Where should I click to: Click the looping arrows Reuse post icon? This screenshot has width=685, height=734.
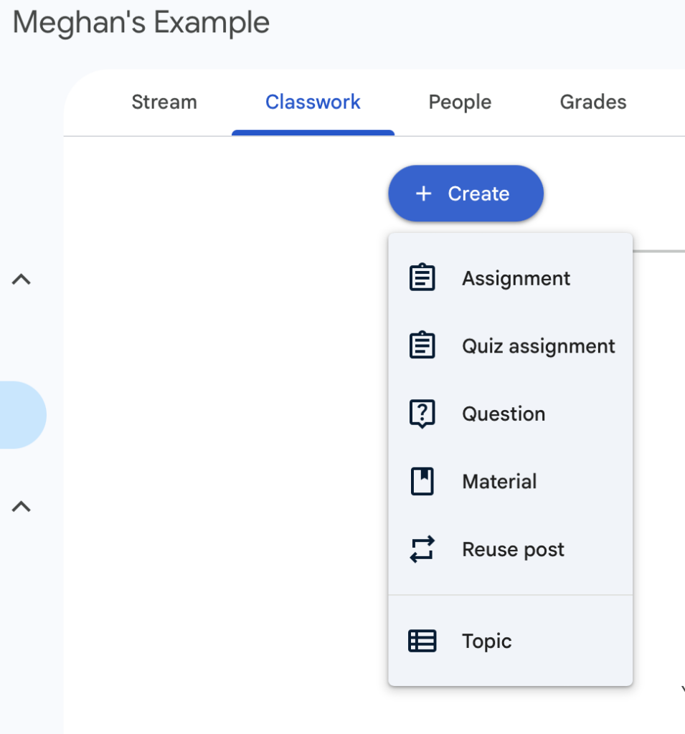coord(422,550)
